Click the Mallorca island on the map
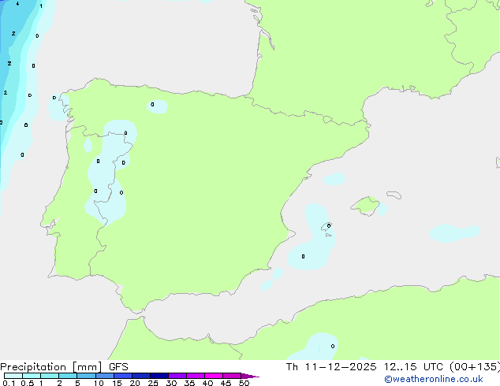500x386 pixels. click(365, 206)
